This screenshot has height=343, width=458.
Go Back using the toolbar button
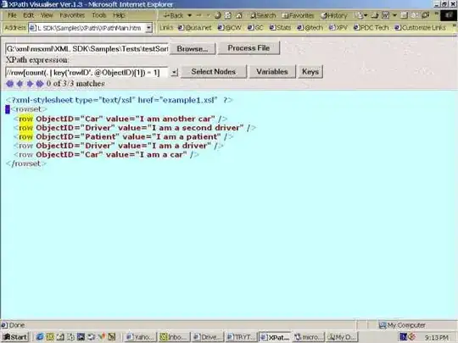point(174,15)
